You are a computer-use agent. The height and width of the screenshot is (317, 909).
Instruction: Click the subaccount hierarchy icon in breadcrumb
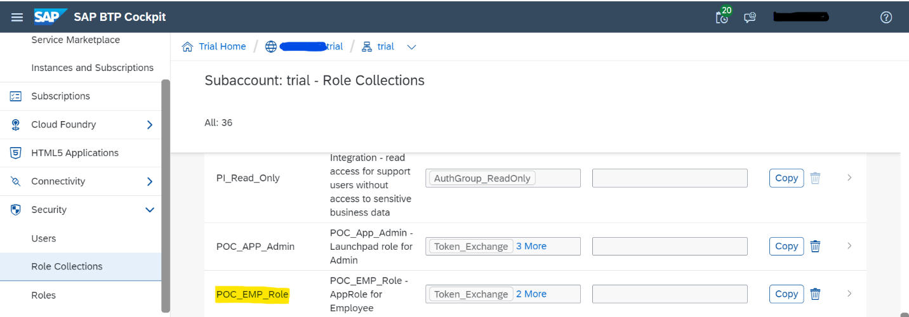(x=367, y=46)
